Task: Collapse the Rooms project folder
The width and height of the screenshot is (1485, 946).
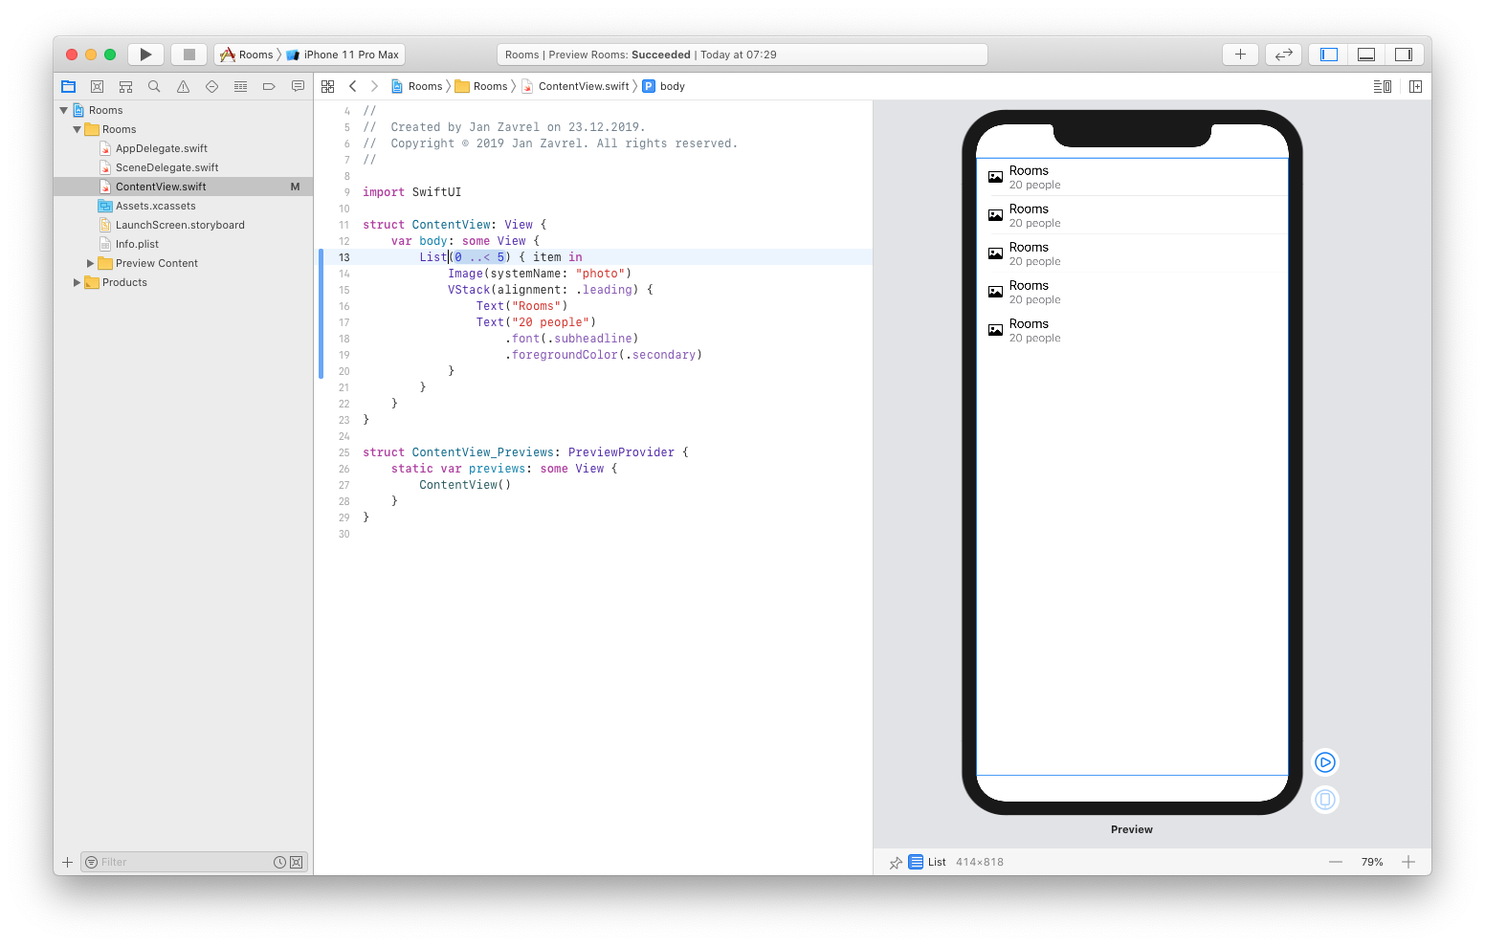Action: [77, 129]
